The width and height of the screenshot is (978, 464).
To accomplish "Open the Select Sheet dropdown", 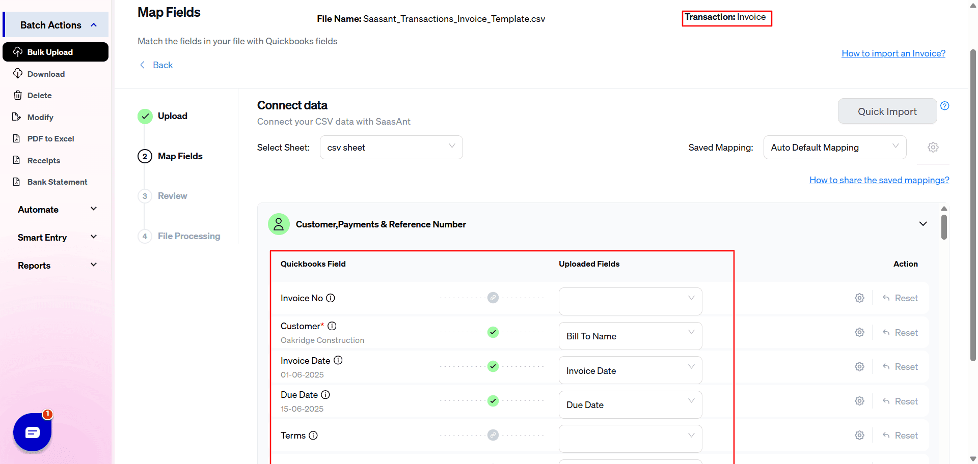I will coord(391,148).
